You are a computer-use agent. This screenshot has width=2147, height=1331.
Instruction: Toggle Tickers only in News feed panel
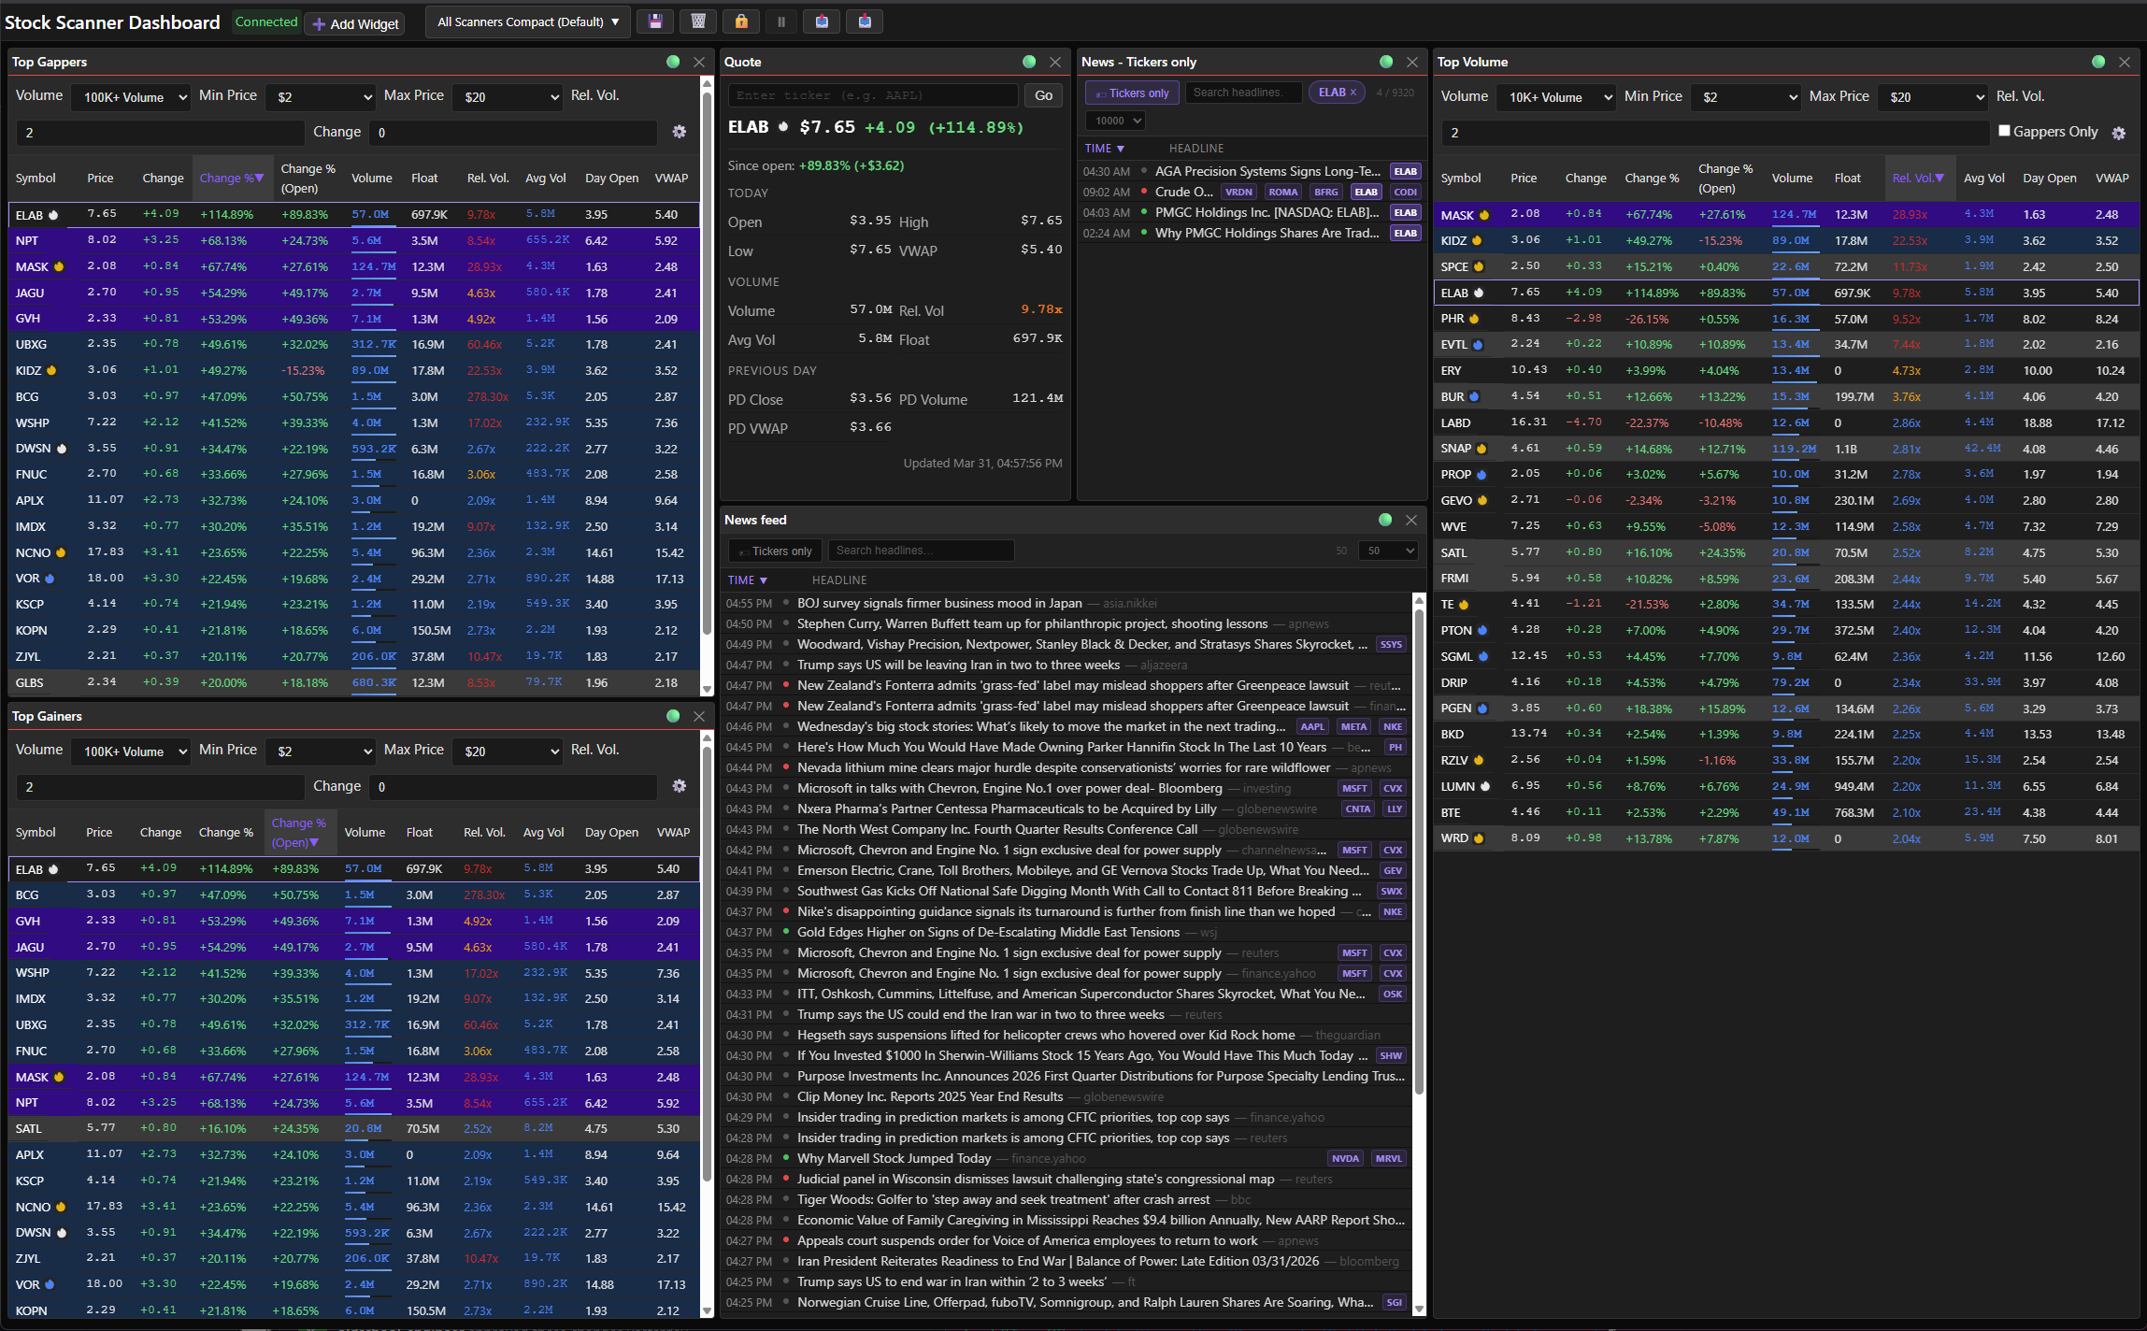tap(775, 551)
